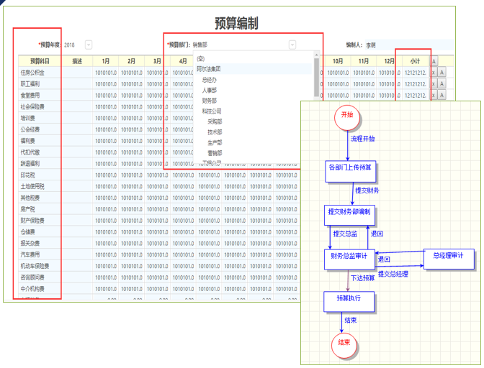
Task: Select the 代扣代缴 budget item cell
Action: (40, 152)
